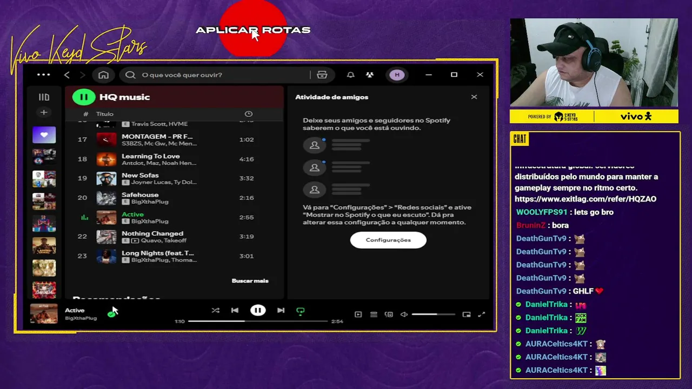Pause playback in the player bar
Image resolution: width=692 pixels, height=389 pixels.
coord(258,311)
